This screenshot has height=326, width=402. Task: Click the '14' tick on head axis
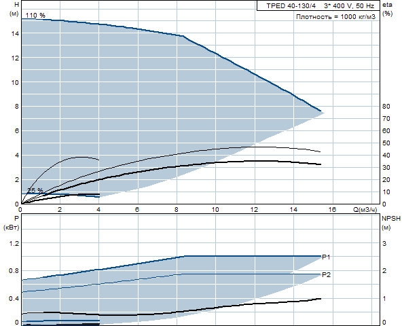tap(15, 33)
